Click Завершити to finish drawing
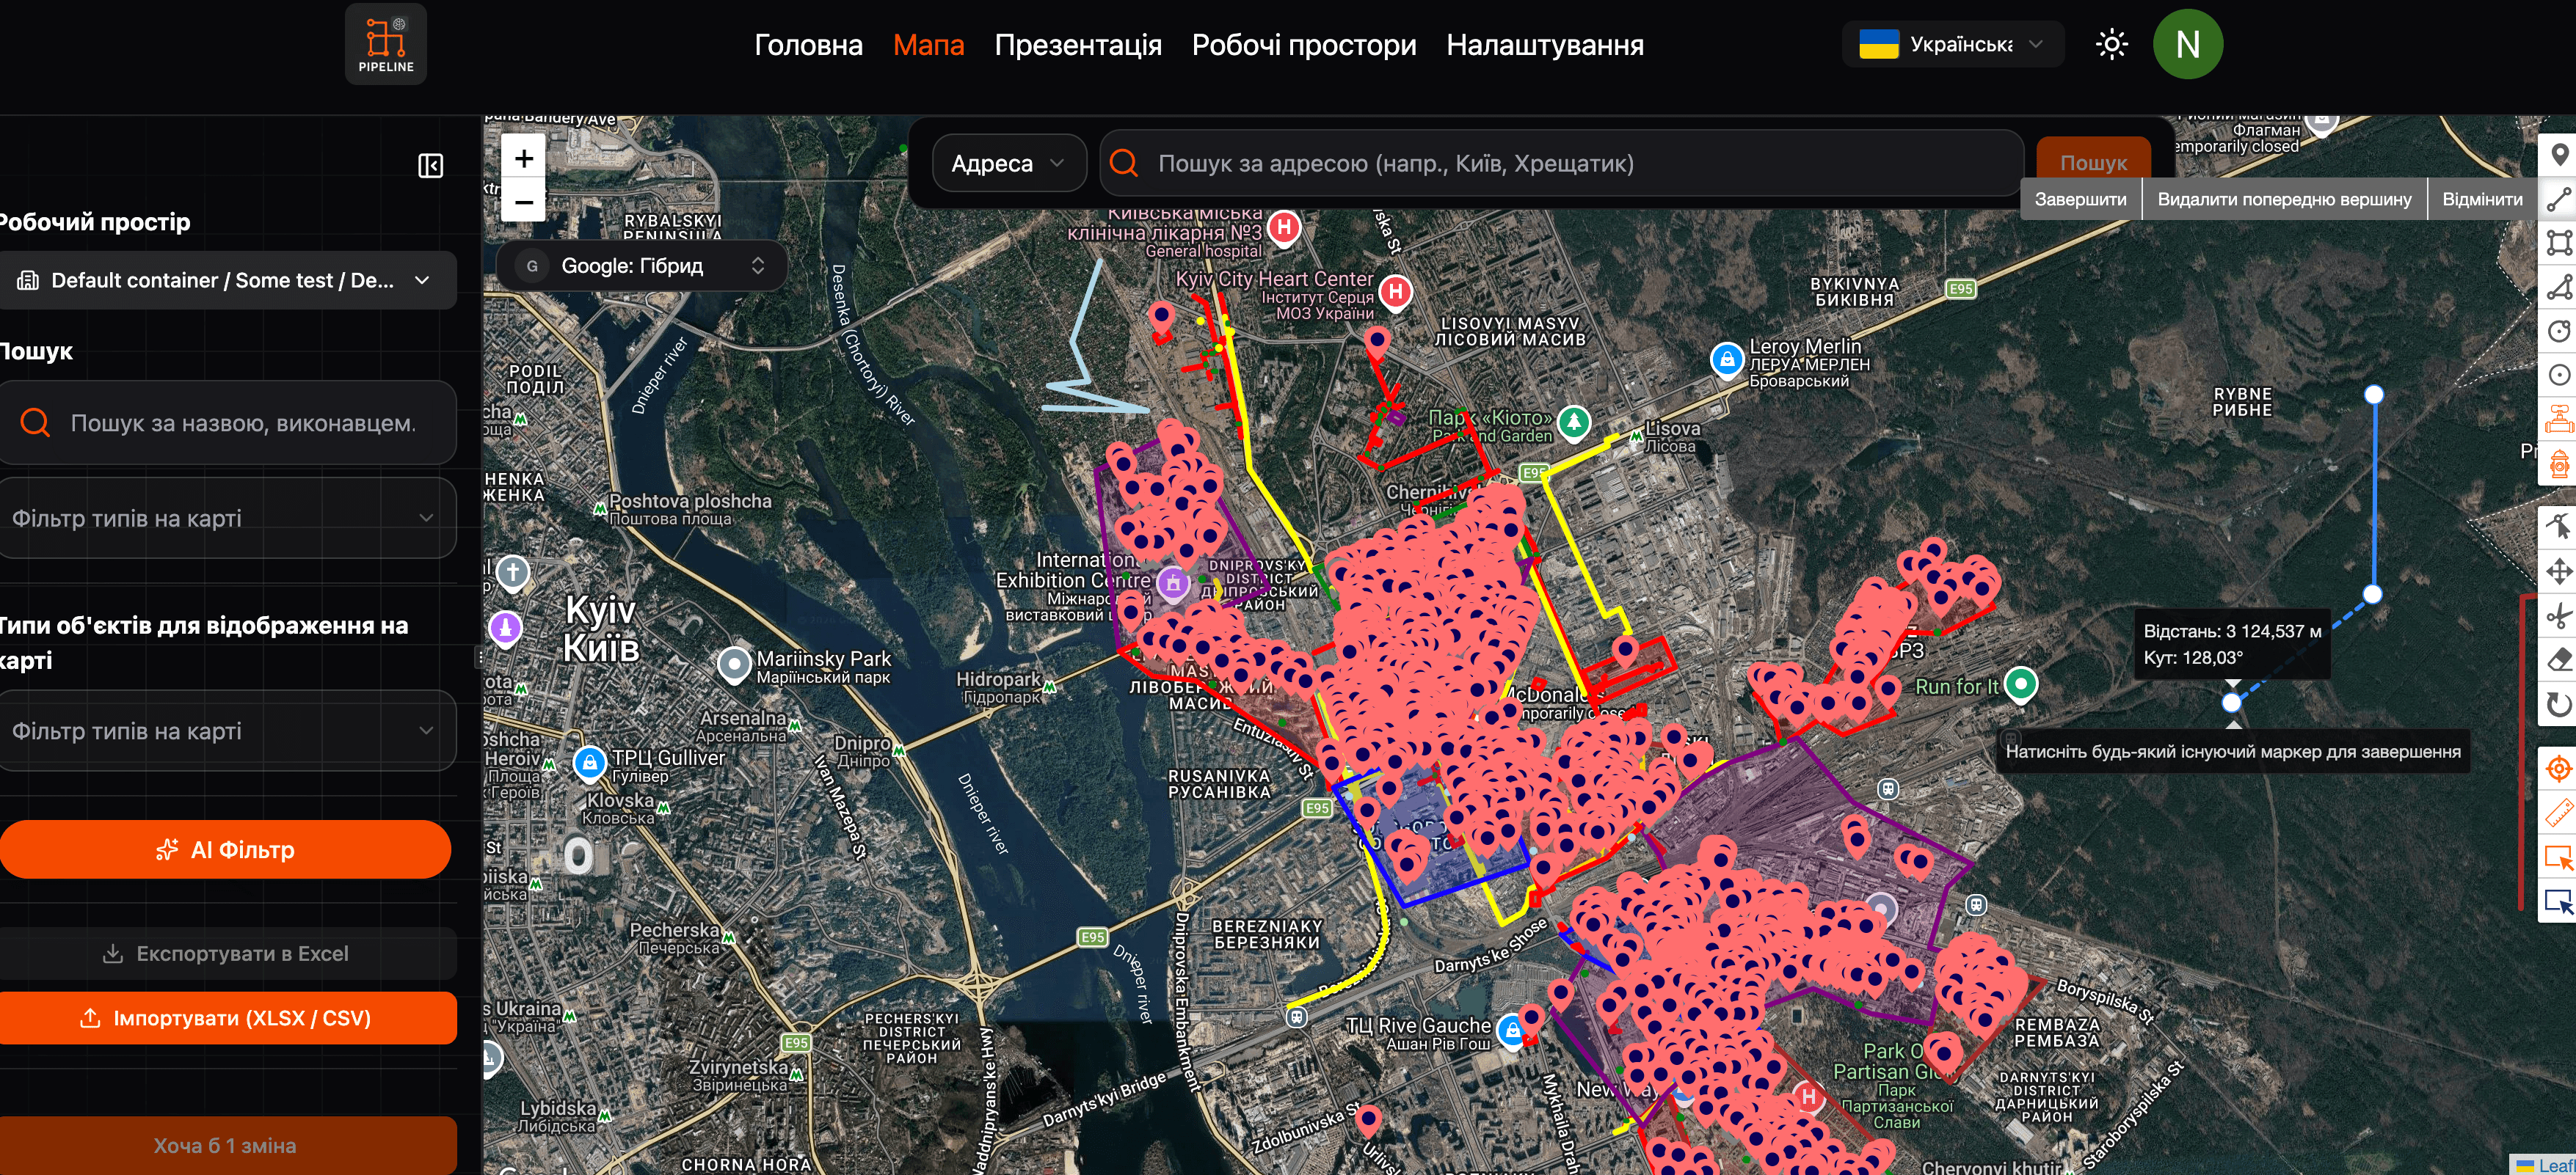This screenshot has width=2576, height=1175. coord(2080,199)
